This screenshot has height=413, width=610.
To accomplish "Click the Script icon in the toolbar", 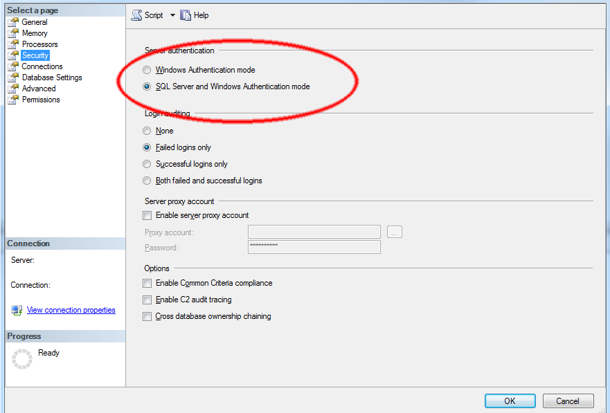I will pyautogui.click(x=137, y=15).
